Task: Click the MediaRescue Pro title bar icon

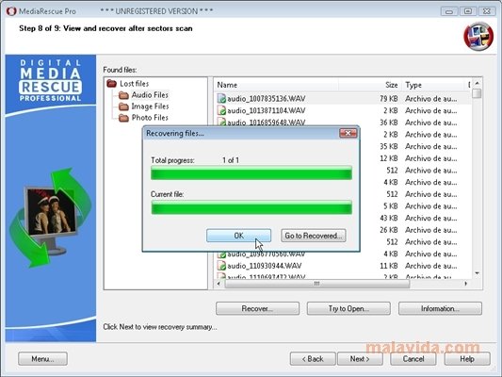Action: click(11, 11)
